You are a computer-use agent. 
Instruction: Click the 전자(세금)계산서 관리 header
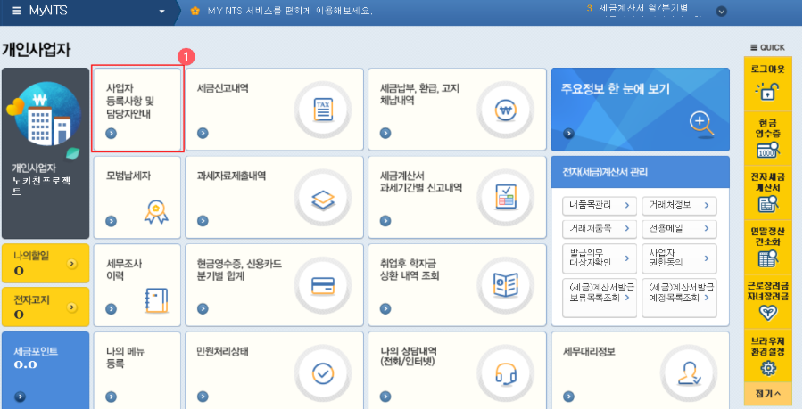[640, 172]
